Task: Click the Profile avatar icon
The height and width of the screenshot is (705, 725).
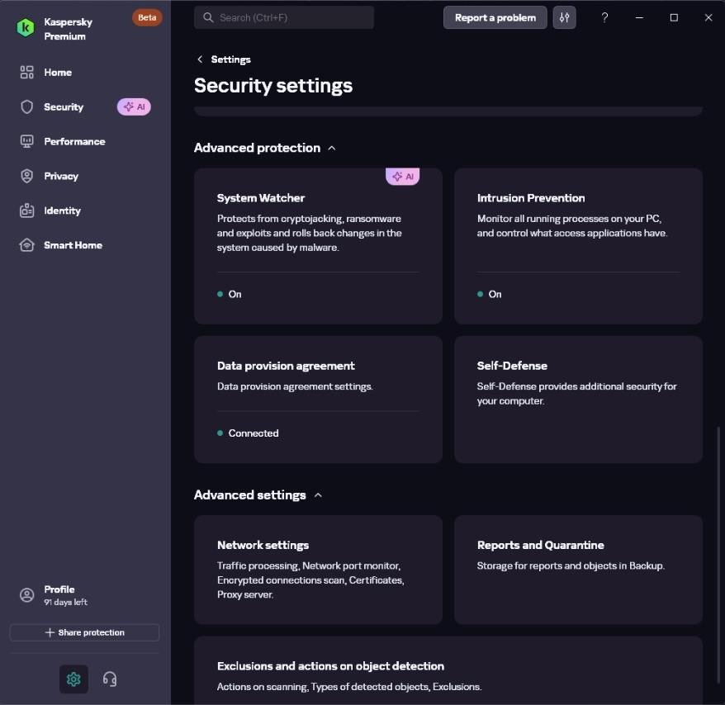Action: [x=26, y=595]
